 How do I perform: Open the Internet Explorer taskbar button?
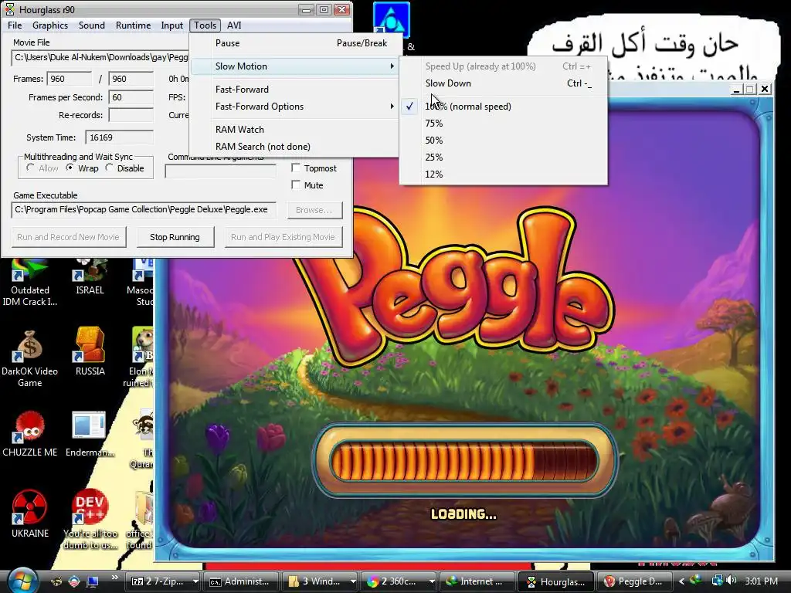tap(477, 581)
